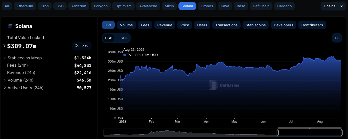The height and width of the screenshot is (139, 348).
Task: Select the Optimism chain
Action: pyautogui.click(x=123, y=6)
